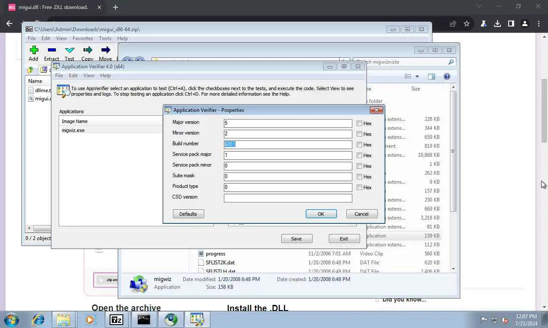The image size is (548, 328).
Task: Click the Move icon in 7-Zip toolbar
Action: coord(106,50)
